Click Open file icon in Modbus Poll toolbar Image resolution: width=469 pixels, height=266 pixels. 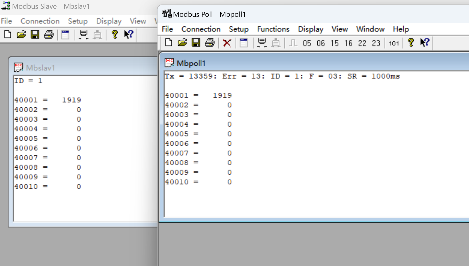182,43
